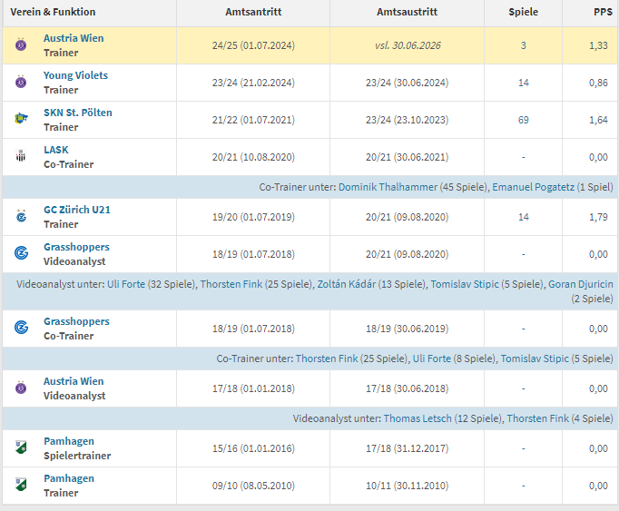Click the Young Violets club crest
This screenshot has height=511, width=619.
click(x=21, y=83)
